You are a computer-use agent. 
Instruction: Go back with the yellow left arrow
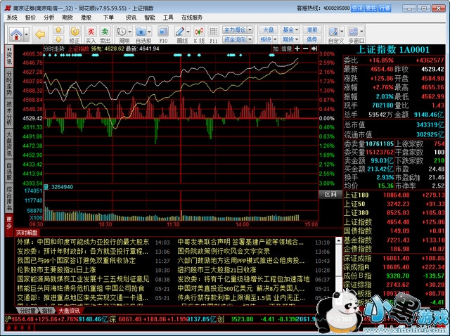(40, 34)
